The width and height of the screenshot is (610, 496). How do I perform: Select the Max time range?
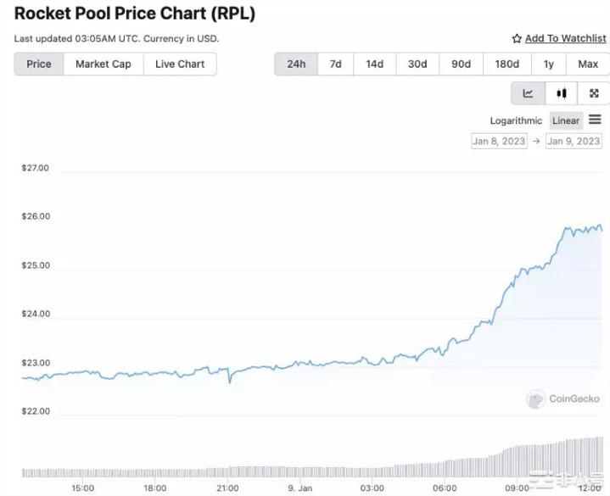coord(588,64)
